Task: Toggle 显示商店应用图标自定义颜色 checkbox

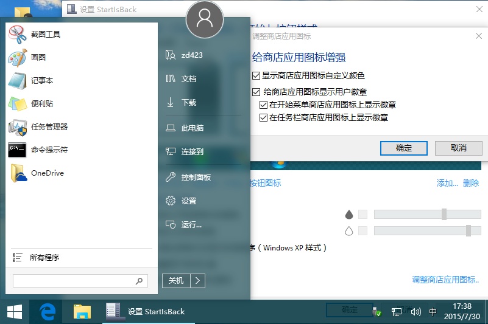Action: click(256, 76)
